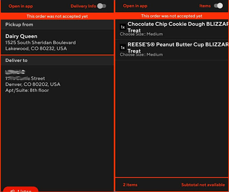Toggle the Delivery Info switch

click(102, 6)
